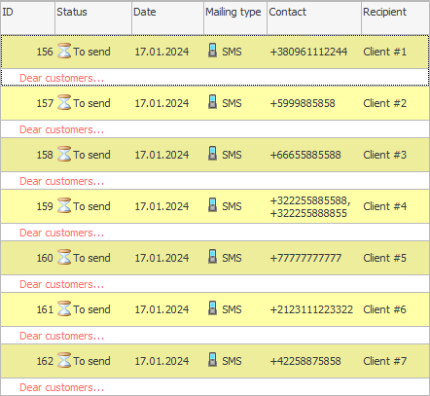The height and width of the screenshot is (396, 430).
Task: Click 'Dear customers...' message under row 159
Action: click(61, 233)
